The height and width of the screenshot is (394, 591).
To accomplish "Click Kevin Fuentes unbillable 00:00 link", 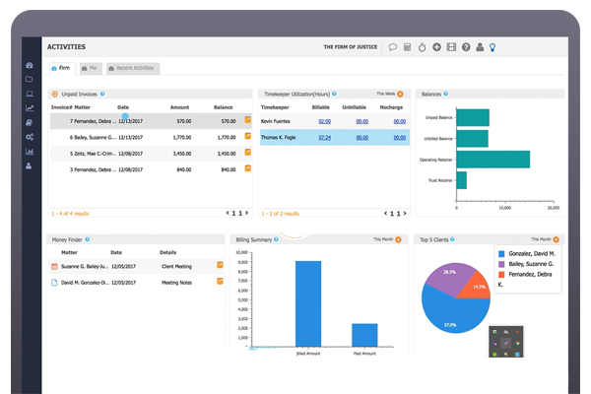I will pos(362,121).
